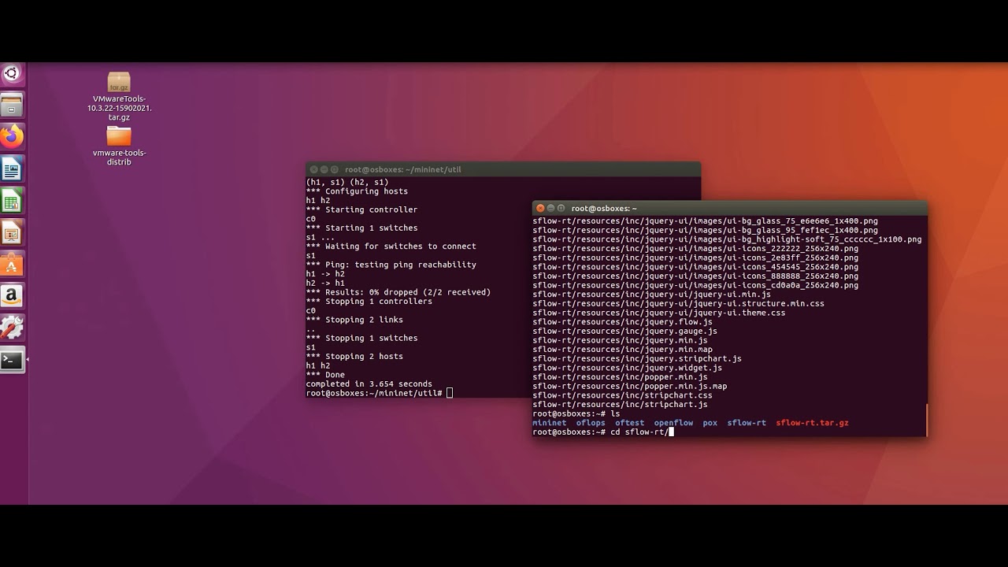Maximize the mininet/util terminal window
This screenshot has height=567, width=1008.
click(334, 169)
